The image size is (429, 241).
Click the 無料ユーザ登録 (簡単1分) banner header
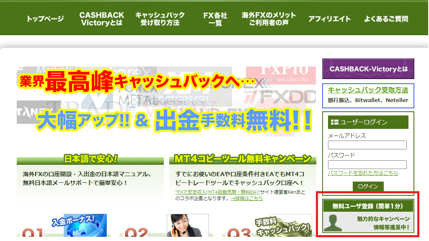(x=368, y=206)
